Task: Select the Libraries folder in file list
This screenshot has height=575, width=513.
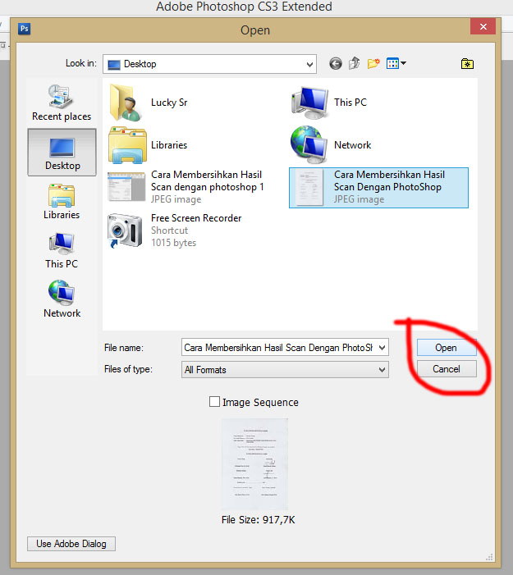Action: tap(148, 145)
